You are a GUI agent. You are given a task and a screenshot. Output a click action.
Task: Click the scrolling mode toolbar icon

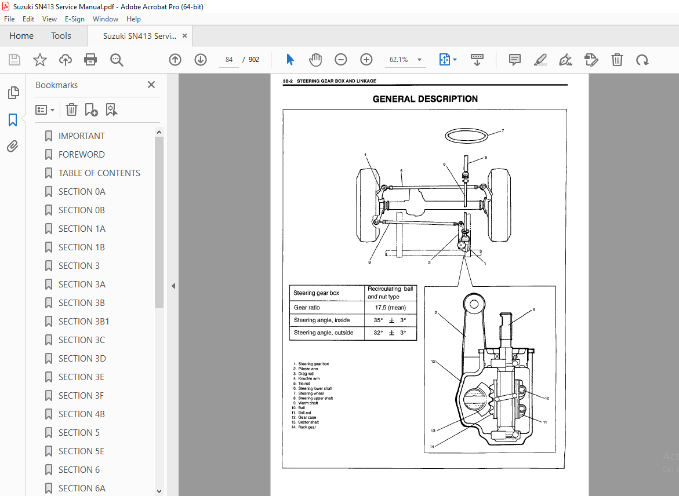(x=477, y=60)
